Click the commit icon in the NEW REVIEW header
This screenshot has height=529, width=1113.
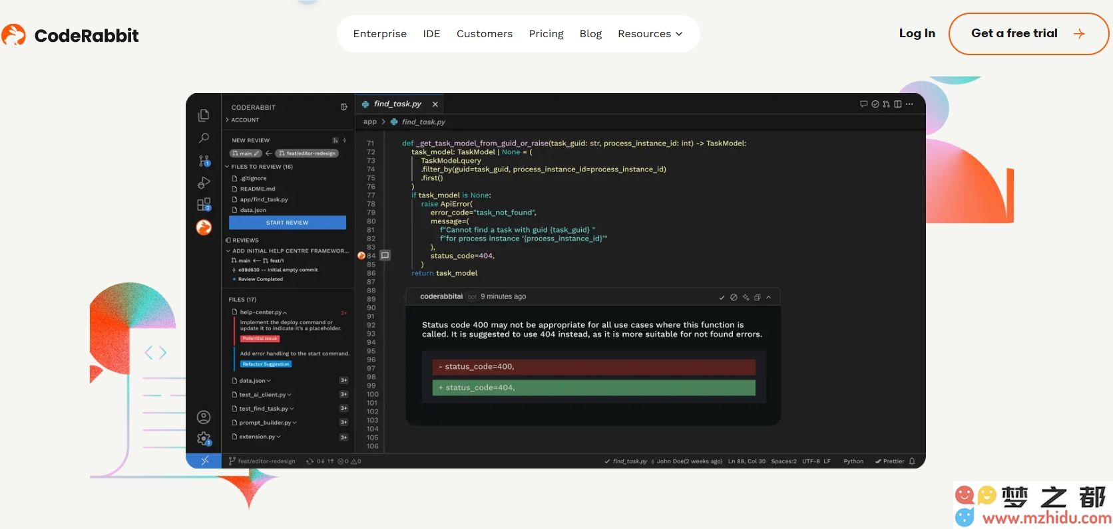coord(344,140)
